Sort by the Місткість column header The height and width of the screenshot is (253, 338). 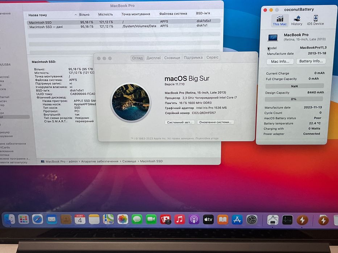click(105, 14)
